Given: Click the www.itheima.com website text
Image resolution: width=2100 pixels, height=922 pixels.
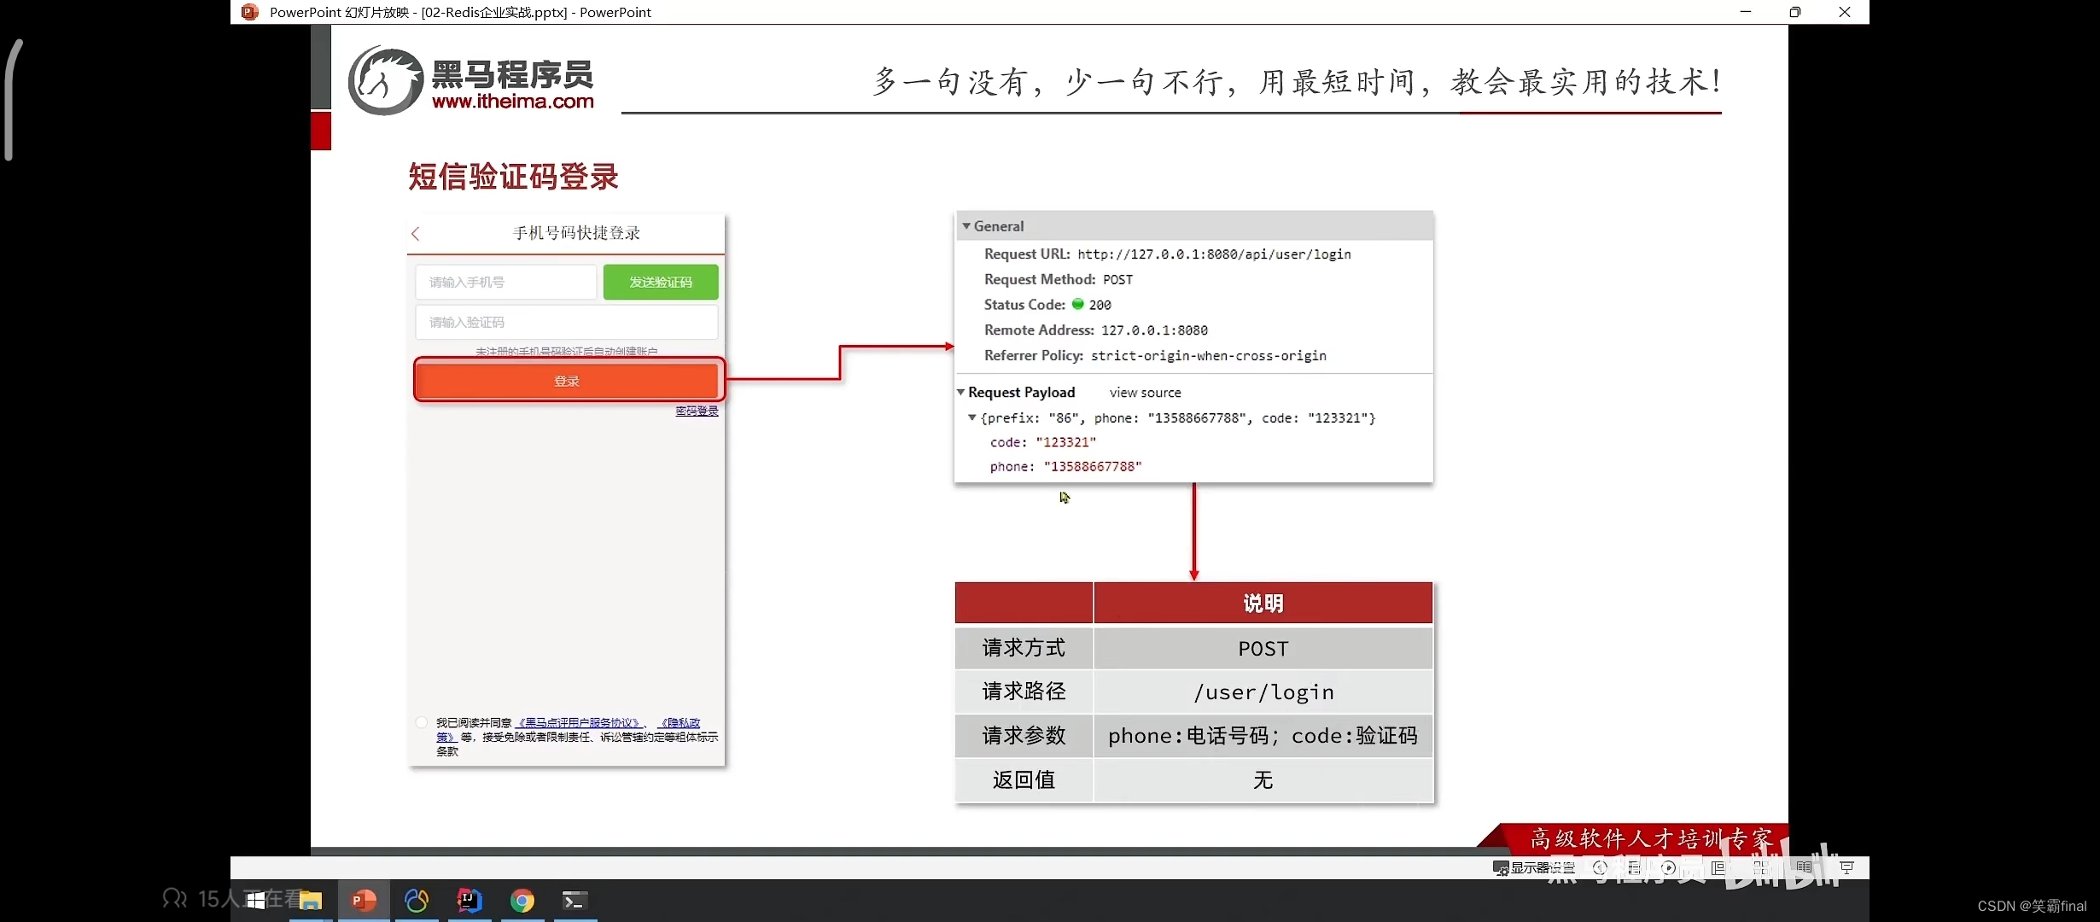Looking at the screenshot, I should coord(512,102).
